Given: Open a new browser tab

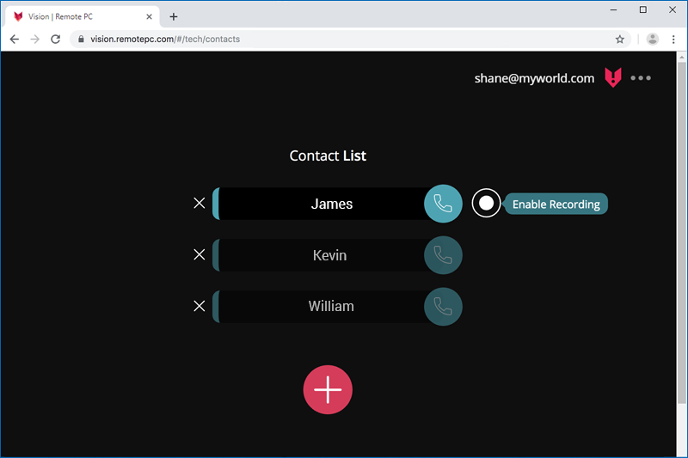Looking at the screenshot, I should click(x=174, y=16).
